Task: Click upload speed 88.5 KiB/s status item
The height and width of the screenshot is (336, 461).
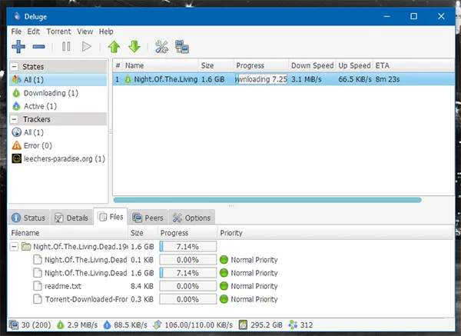Action: tap(125, 324)
